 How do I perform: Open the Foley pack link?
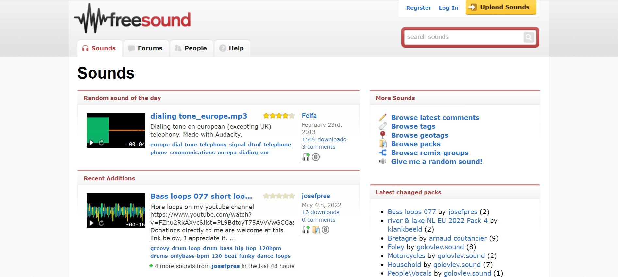click(396, 247)
